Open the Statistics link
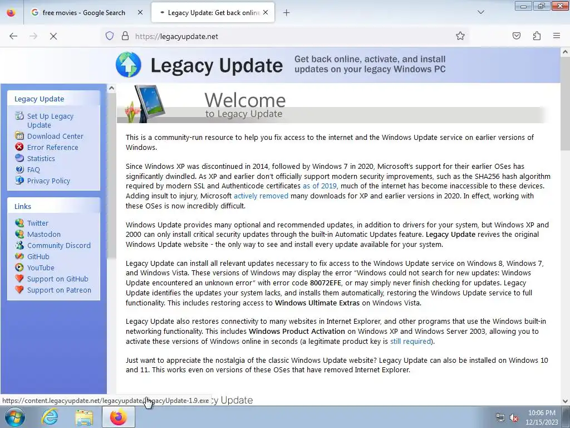 (x=41, y=158)
